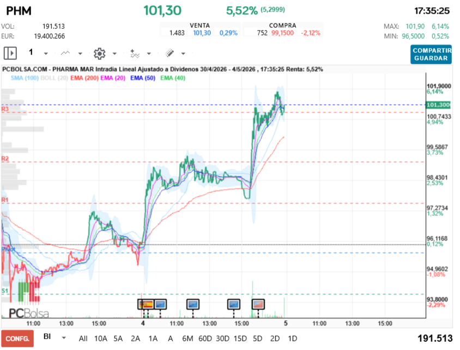Select the drawing pencil tool icon
This screenshot has width=460, height=350.
[x=170, y=53]
